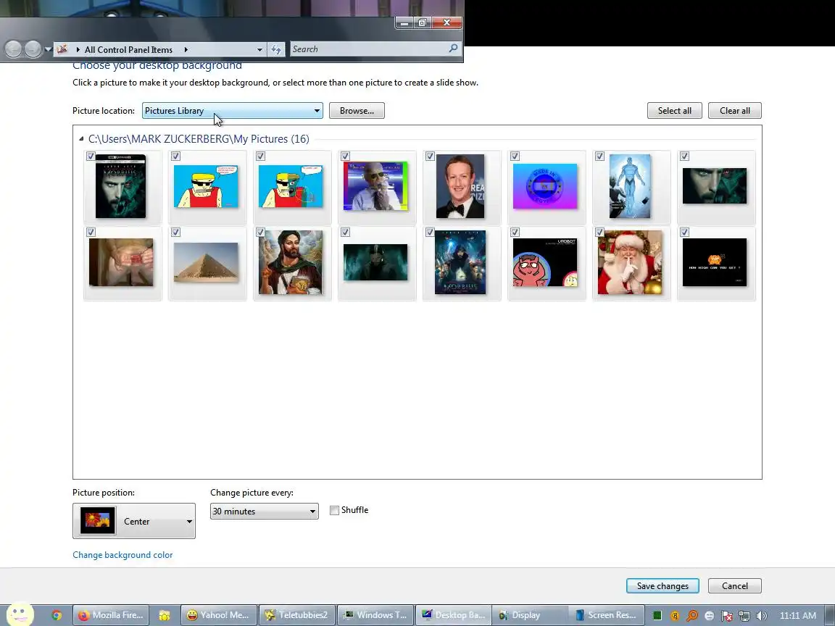Click the Back navigation arrow

[x=13, y=49]
